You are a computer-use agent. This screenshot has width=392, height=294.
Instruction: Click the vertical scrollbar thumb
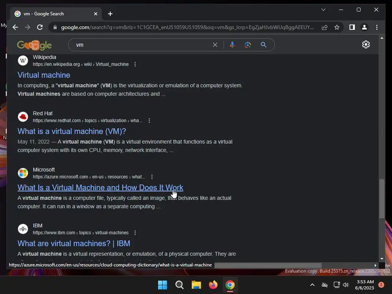pyautogui.click(x=382, y=199)
